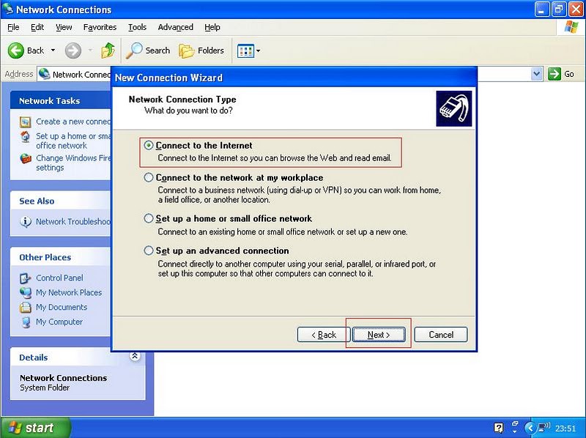586x438 pixels.
Task: Click the wizard network cable icon
Action: 453,108
